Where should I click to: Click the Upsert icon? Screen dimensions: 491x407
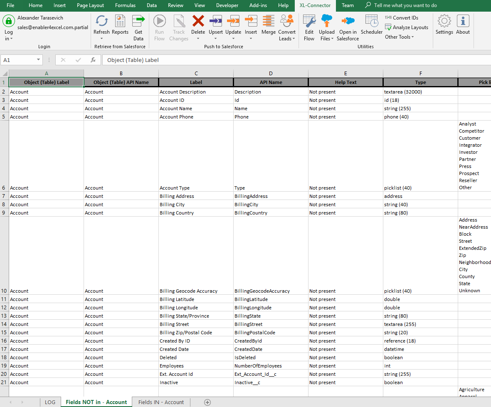click(215, 21)
